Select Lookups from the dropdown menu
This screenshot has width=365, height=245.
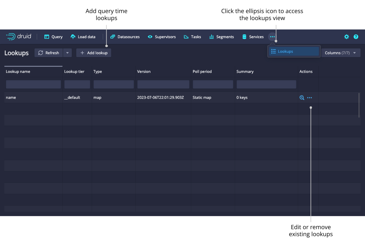pos(294,51)
